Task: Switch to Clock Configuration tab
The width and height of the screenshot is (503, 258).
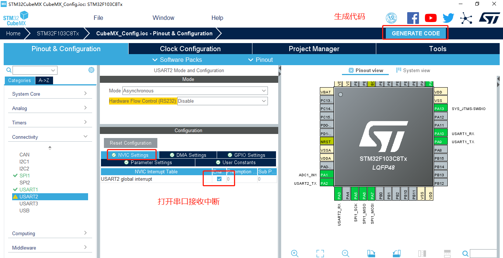Action: click(x=190, y=49)
